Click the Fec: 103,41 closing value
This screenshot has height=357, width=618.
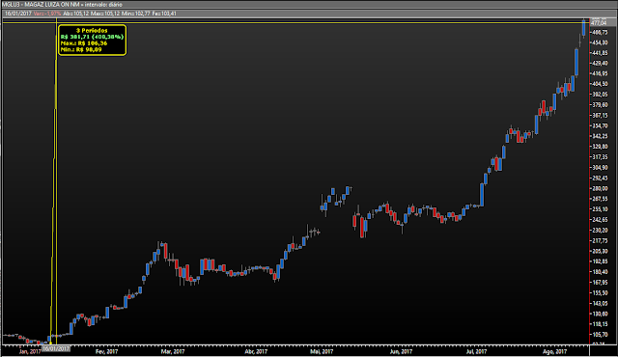click(164, 14)
